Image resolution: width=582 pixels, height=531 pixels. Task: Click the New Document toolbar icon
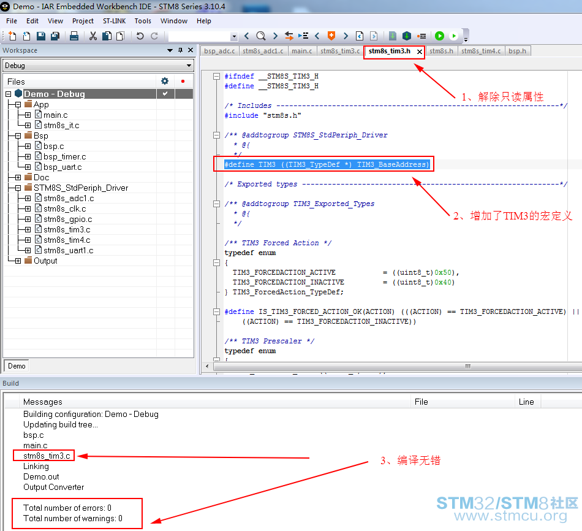pyautogui.click(x=12, y=36)
